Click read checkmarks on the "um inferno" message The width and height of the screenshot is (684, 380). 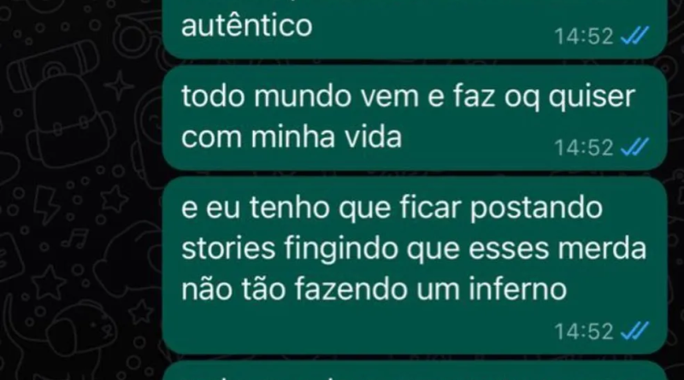(x=634, y=331)
